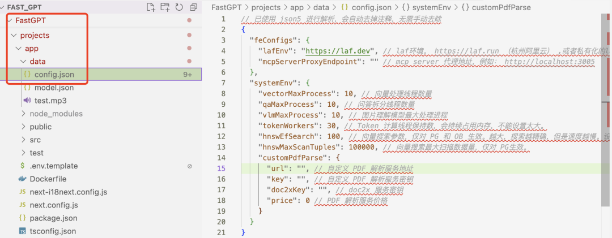Viewport: 612px width, 238px height.
Task: Click the ignored-file icon on the .env.template row
Action: (190, 166)
